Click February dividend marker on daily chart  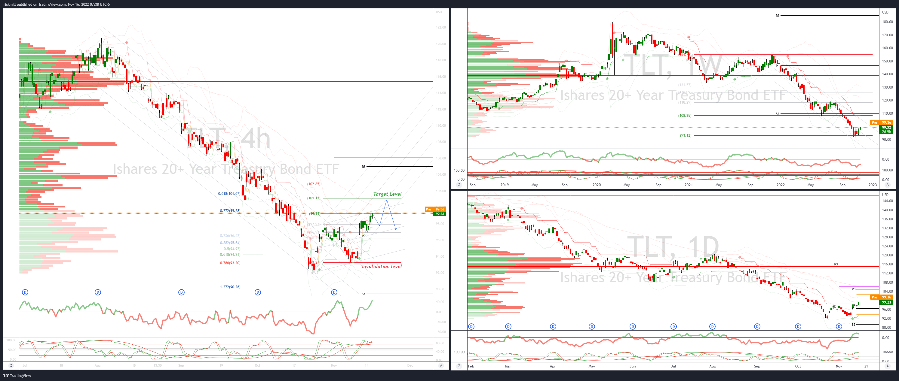471,327
